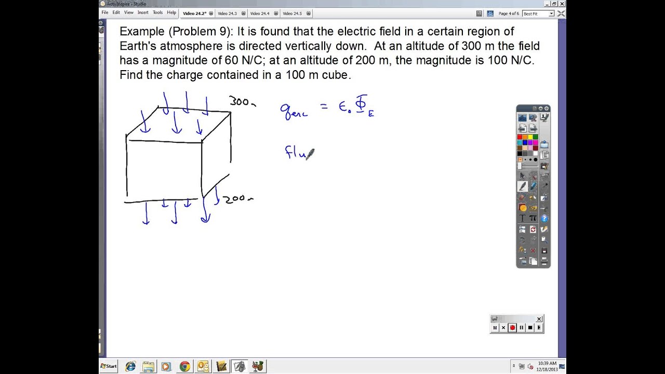Viewport: 665px width, 374px height.
Task: Open the blue Help question mark icon
Action: click(x=544, y=218)
